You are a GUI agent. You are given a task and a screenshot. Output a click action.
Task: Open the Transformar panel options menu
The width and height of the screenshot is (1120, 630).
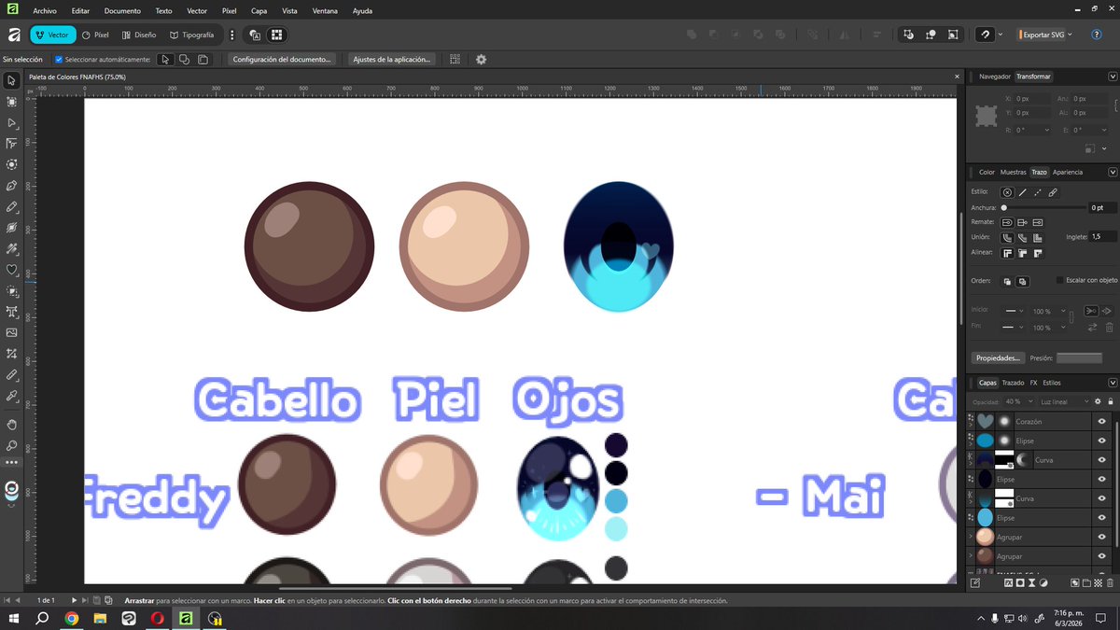point(1112,77)
